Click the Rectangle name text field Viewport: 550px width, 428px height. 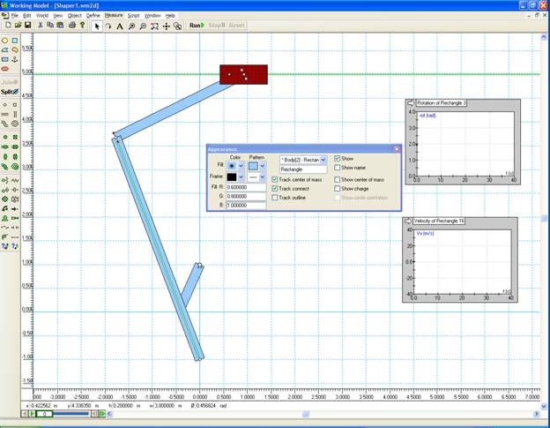[x=303, y=169]
